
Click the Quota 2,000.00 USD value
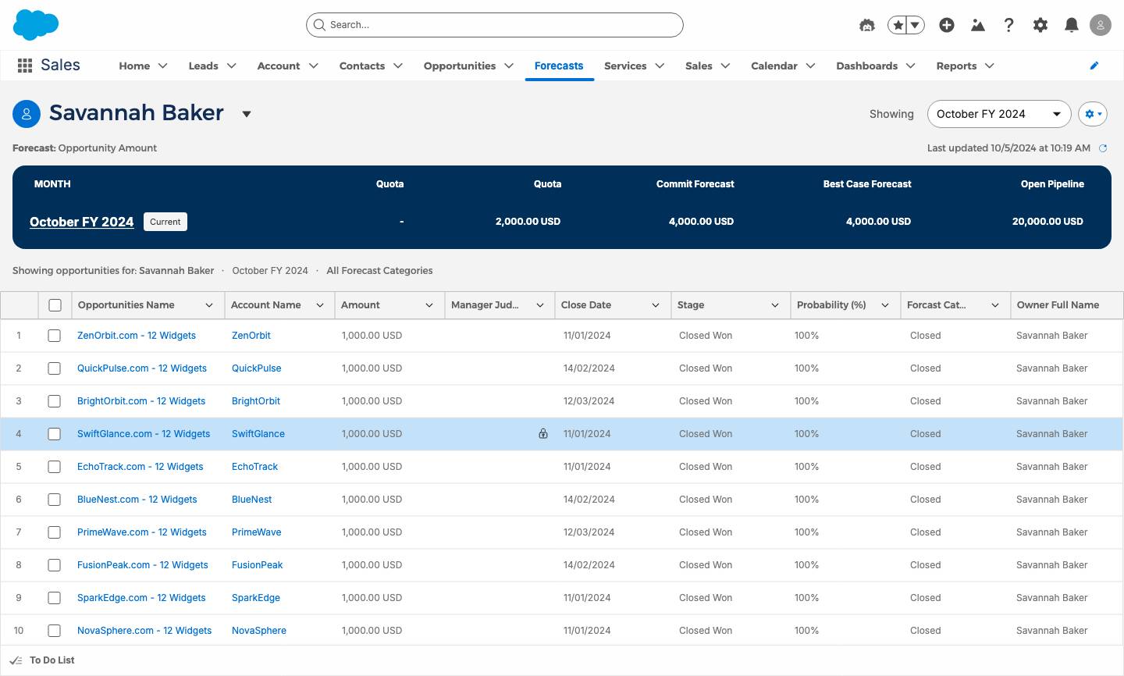[x=528, y=222]
